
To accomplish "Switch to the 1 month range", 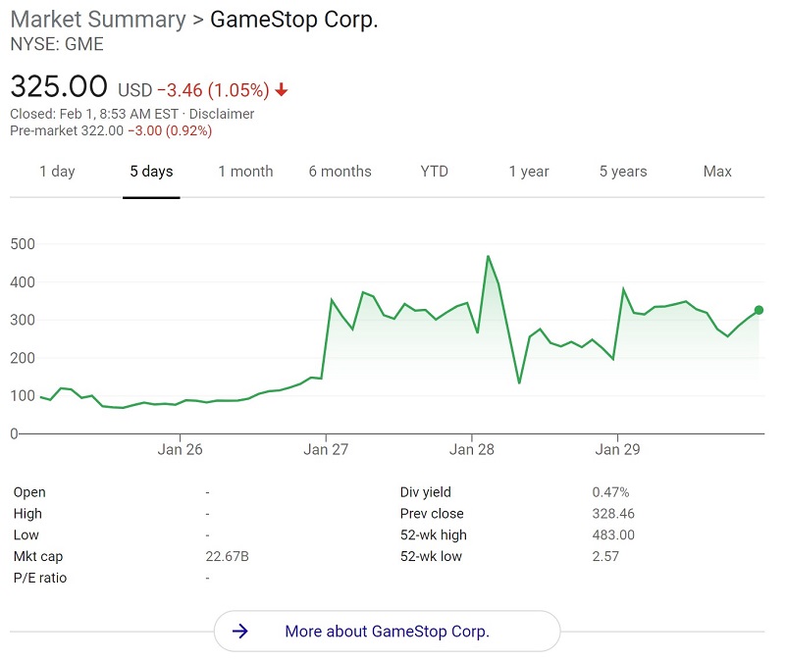I will point(245,172).
